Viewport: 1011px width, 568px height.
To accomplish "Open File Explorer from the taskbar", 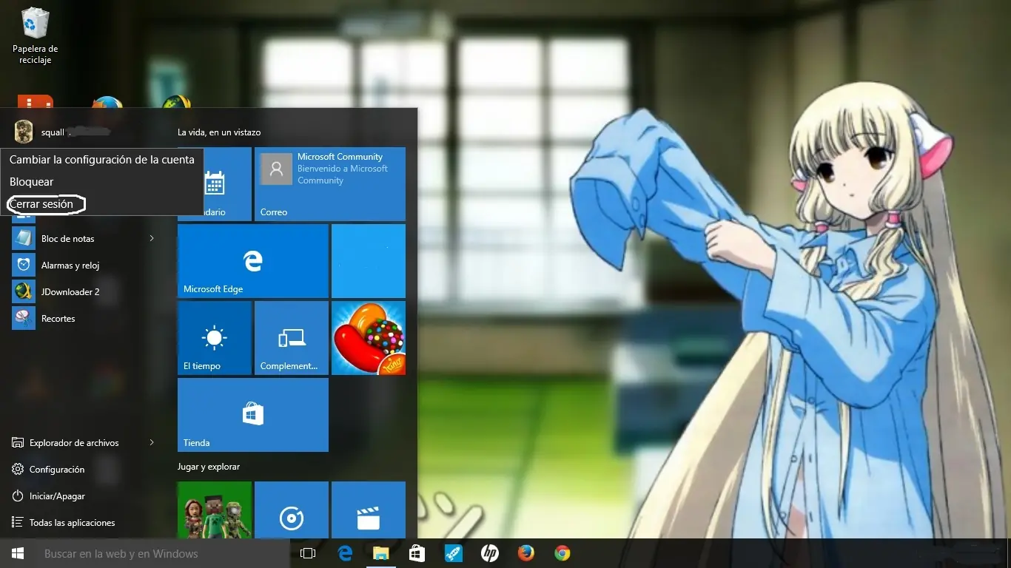I will pyautogui.click(x=380, y=553).
